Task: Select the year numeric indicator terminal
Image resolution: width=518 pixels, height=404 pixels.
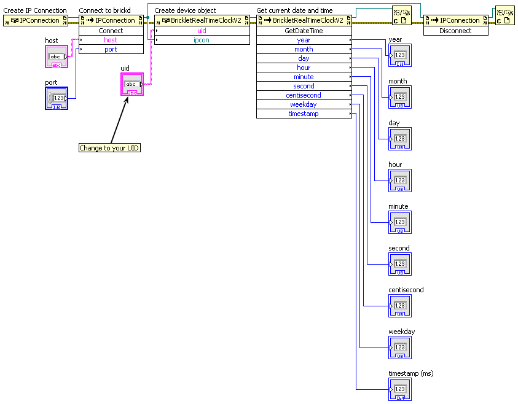Action: (x=400, y=55)
